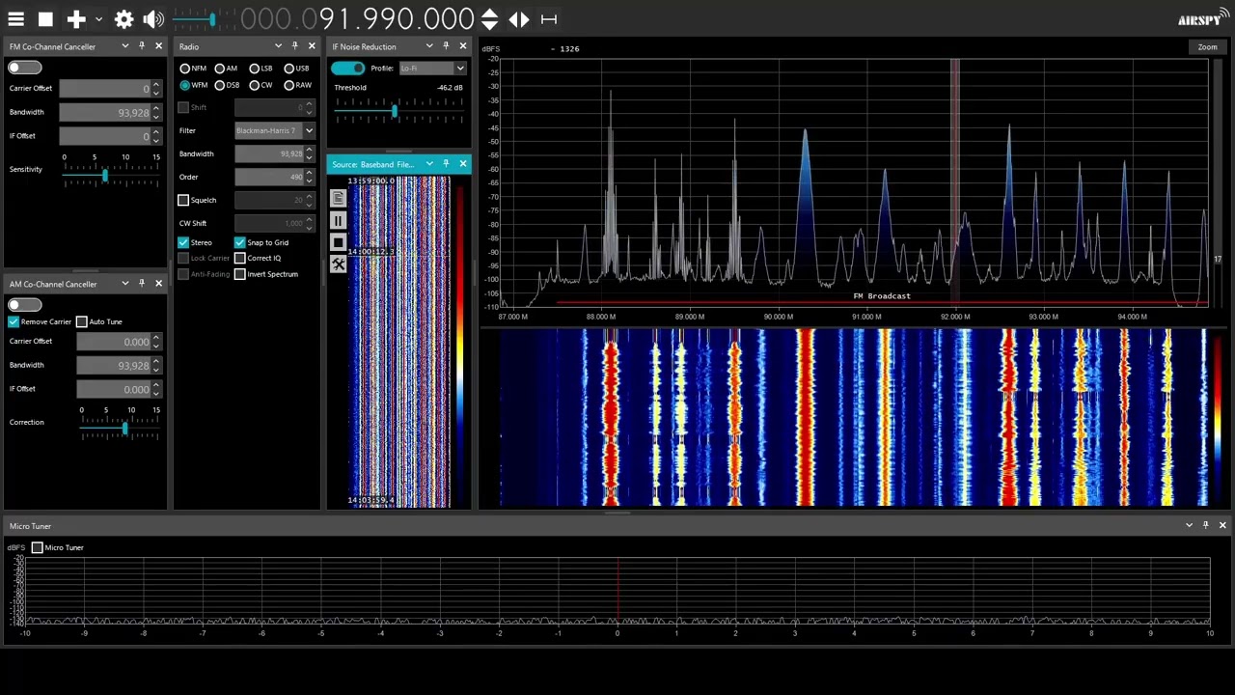Click the noise reduction Threshold slider

coord(399,112)
